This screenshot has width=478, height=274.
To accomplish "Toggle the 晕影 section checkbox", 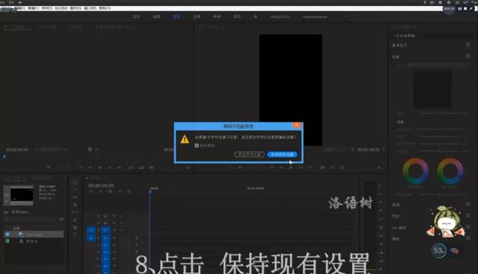I will (x=468, y=238).
